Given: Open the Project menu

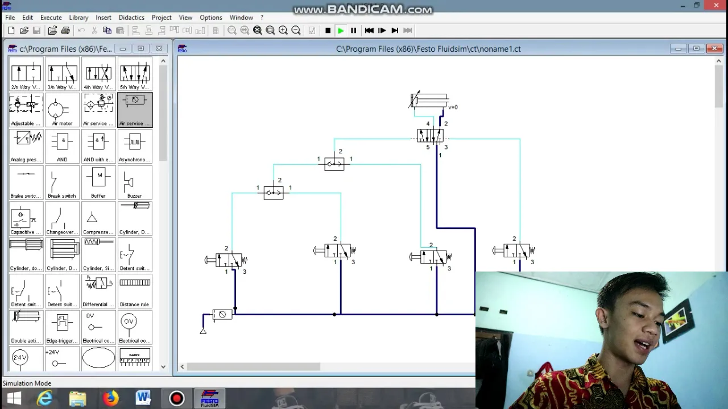Looking at the screenshot, I should [x=162, y=18].
